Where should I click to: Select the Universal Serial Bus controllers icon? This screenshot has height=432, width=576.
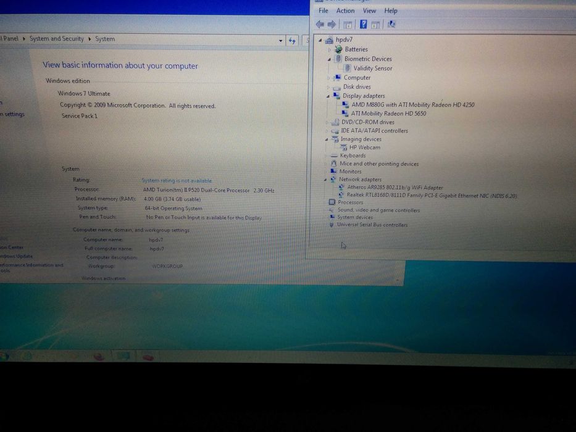(332, 225)
